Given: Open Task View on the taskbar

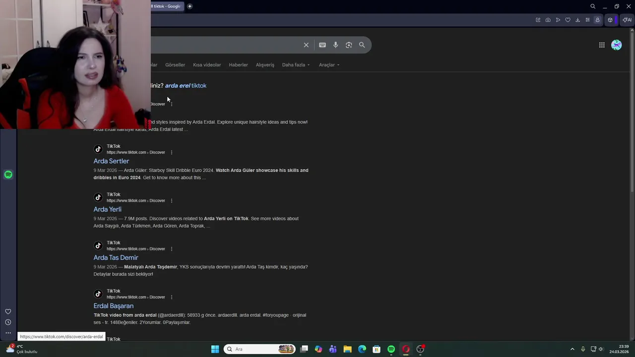Looking at the screenshot, I should pos(304,349).
